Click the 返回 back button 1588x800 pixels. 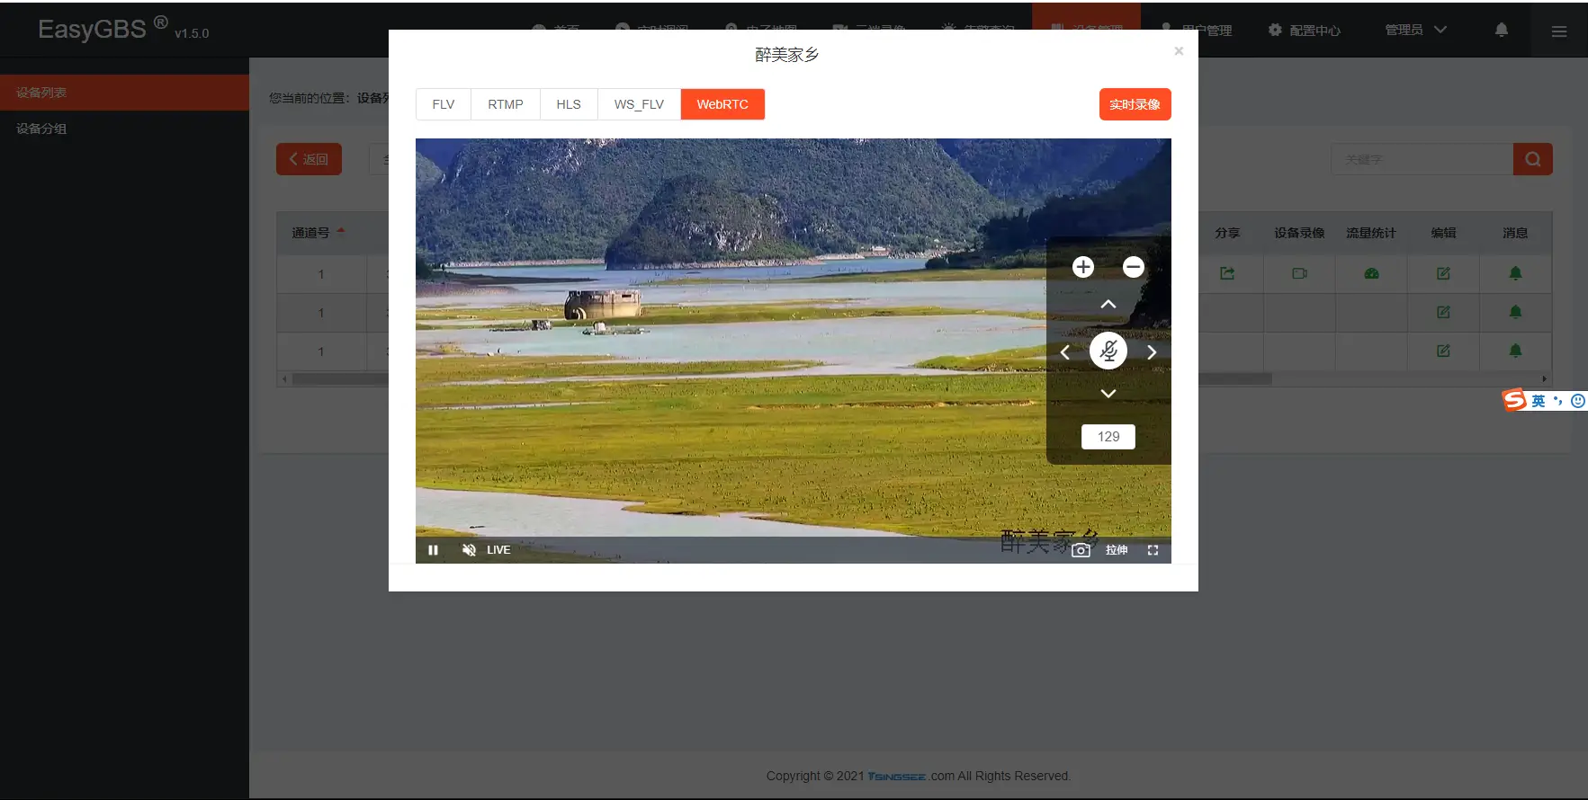(x=309, y=159)
